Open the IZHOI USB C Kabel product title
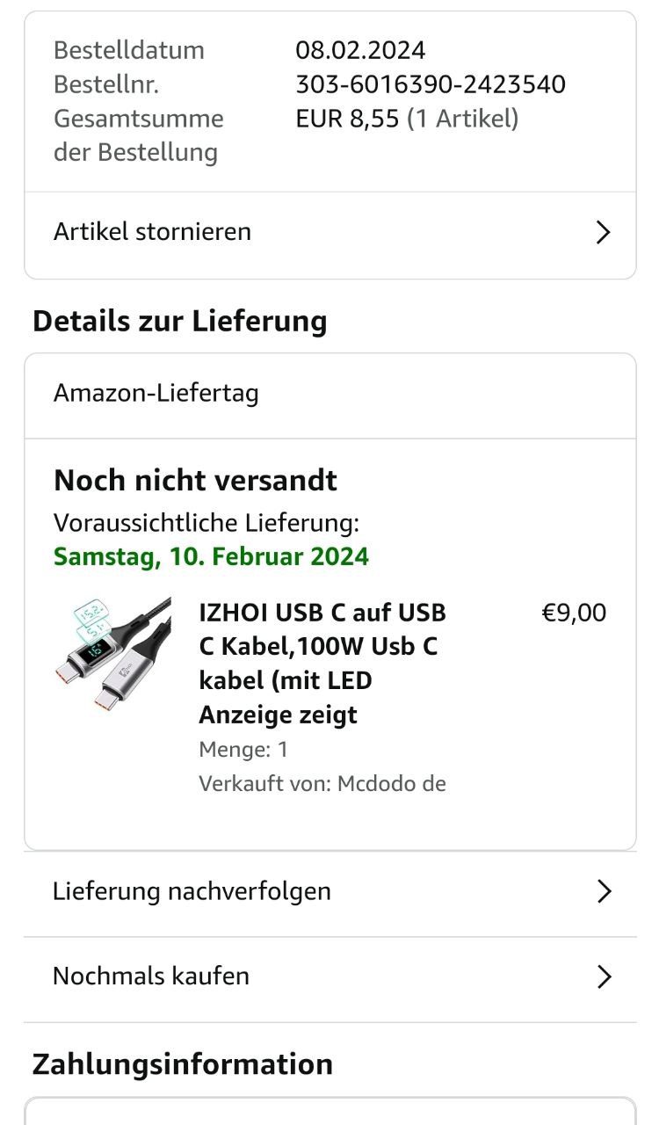 pos(322,664)
